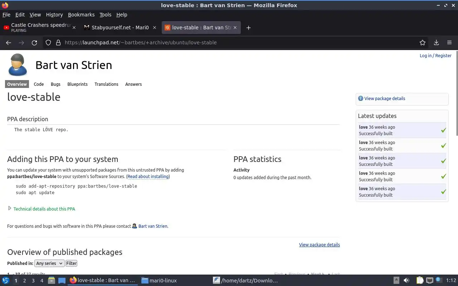
Task: Switch to workspace 4 in the pager
Action: pos(42,281)
